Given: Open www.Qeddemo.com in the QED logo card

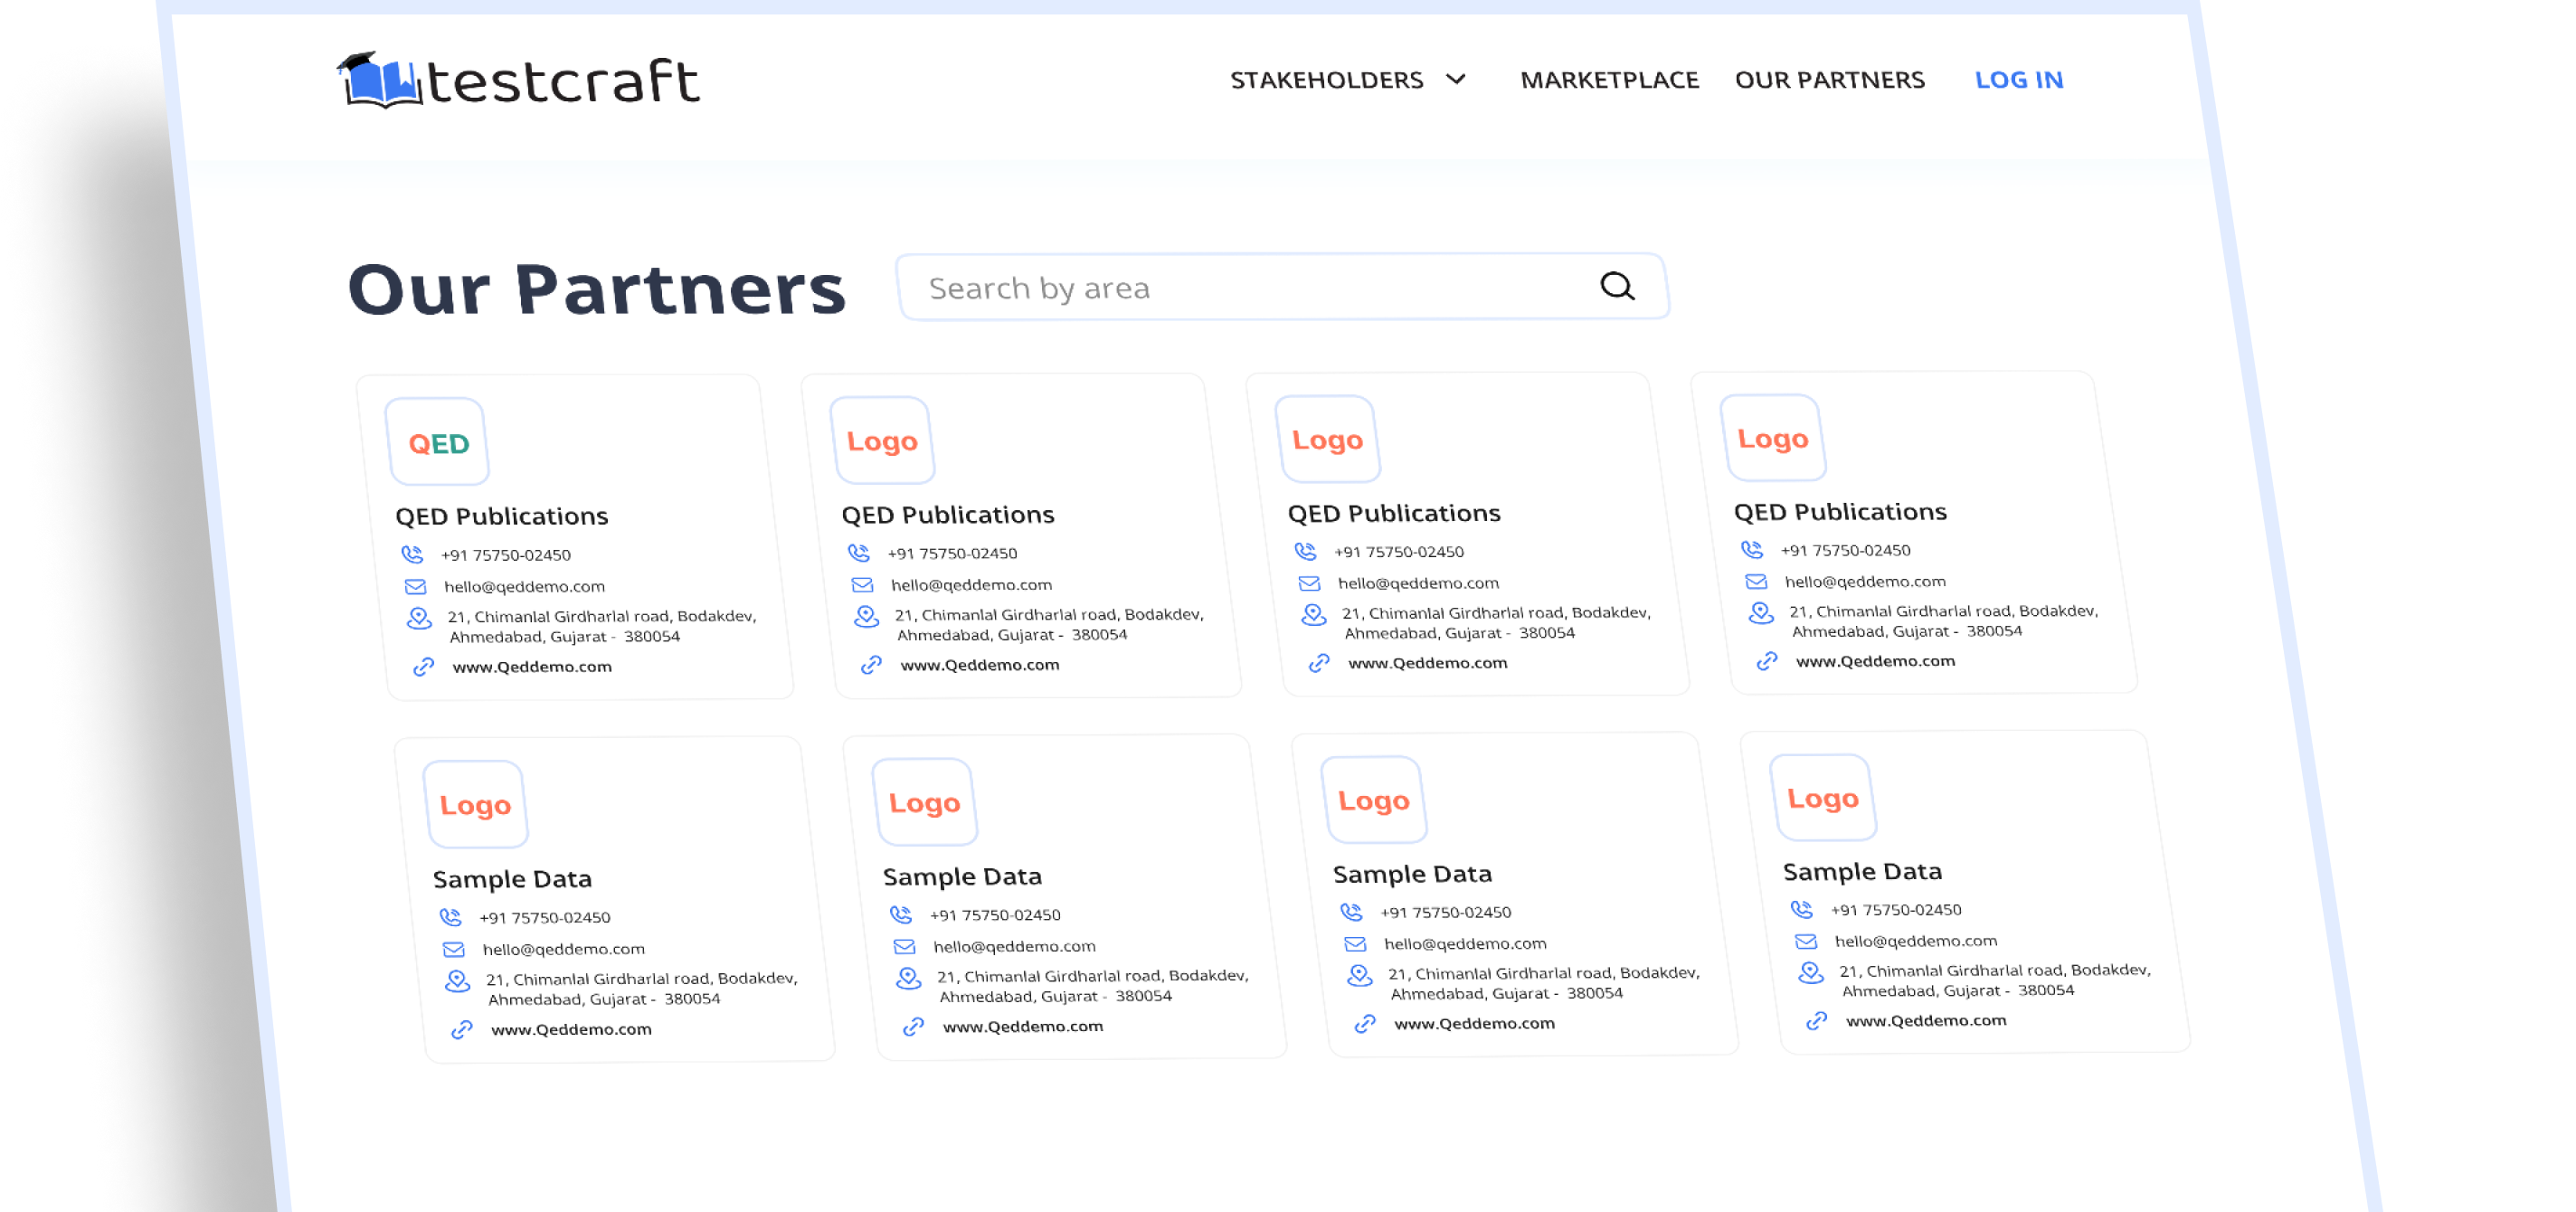Looking at the screenshot, I should 532,667.
